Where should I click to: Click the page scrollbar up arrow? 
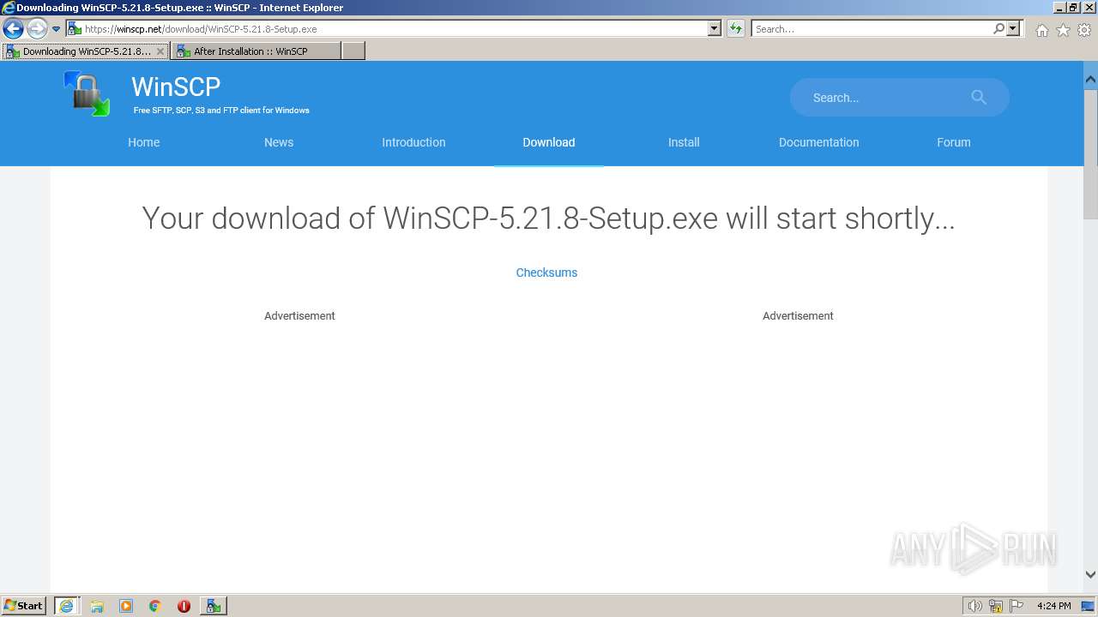tap(1090, 79)
